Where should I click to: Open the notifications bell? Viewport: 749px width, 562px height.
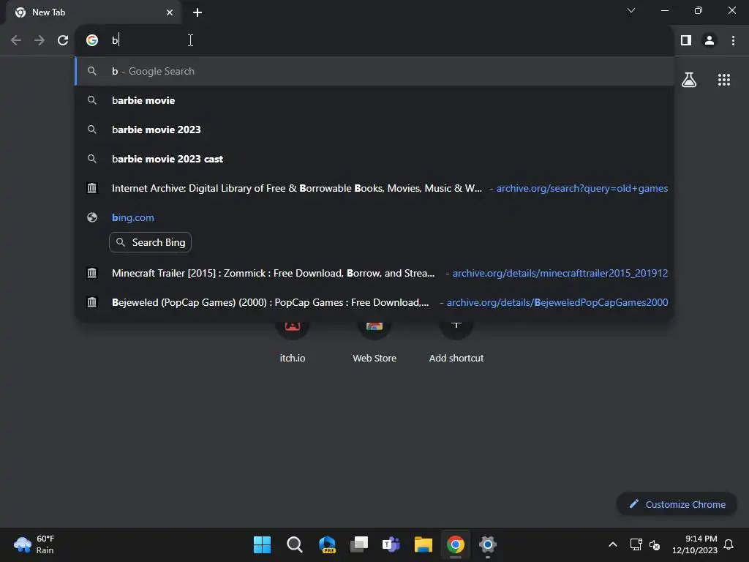(729, 544)
